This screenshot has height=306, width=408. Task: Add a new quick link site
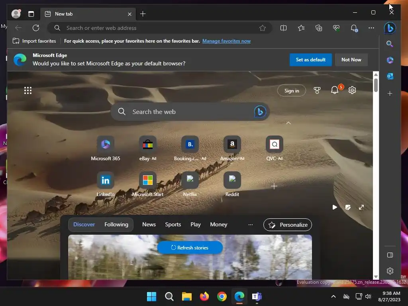coord(274,186)
